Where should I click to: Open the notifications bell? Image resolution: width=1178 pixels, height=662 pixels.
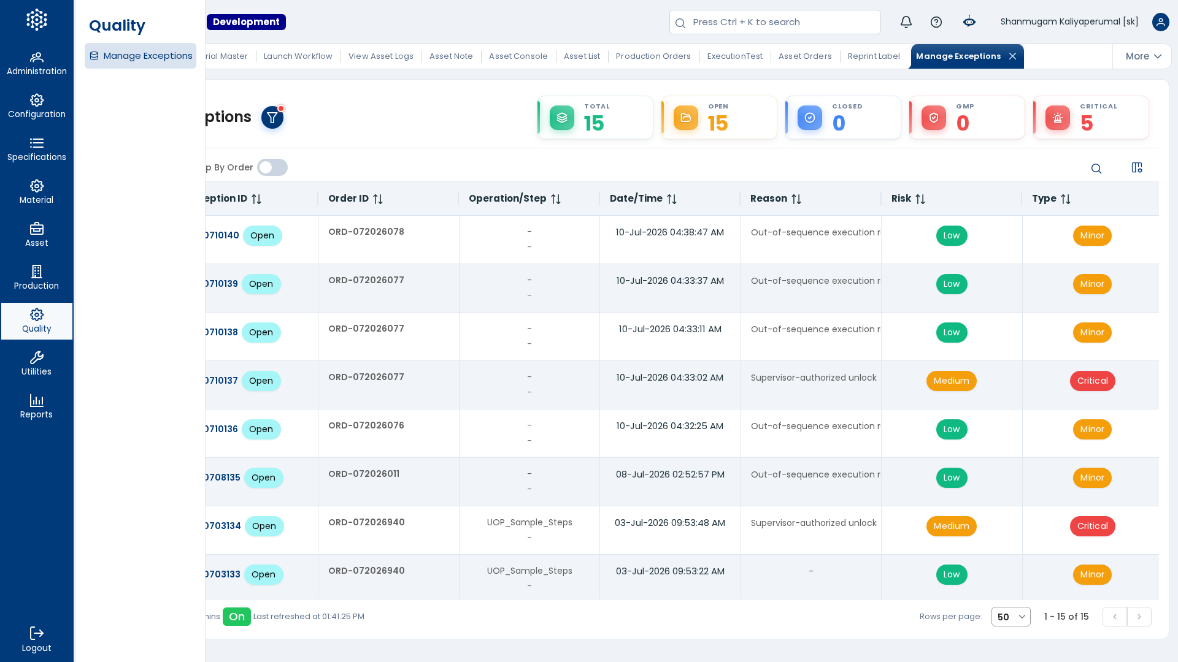point(906,22)
